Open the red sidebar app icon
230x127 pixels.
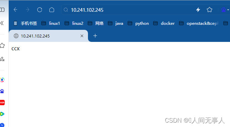tap(2, 103)
